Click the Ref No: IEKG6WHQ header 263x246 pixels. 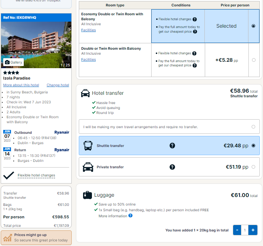point(36,18)
